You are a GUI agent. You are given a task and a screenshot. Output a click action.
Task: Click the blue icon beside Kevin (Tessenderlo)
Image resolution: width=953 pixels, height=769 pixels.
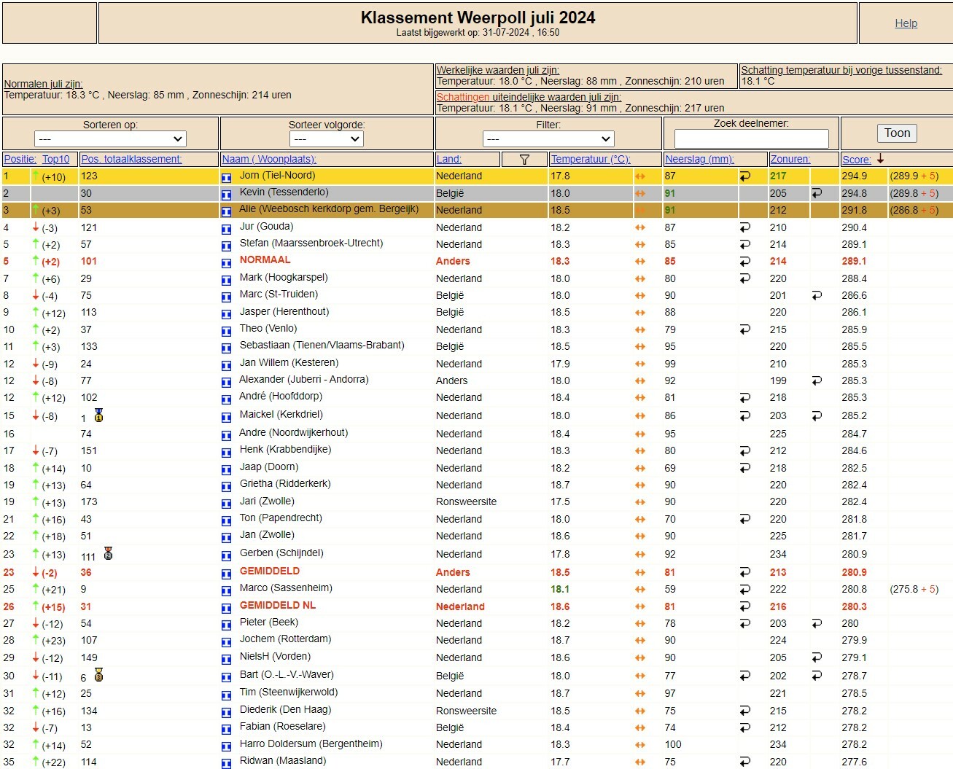point(226,194)
